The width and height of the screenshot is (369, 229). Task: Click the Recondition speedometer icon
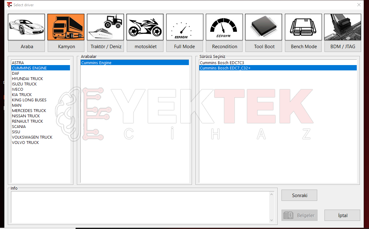coord(224,27)
